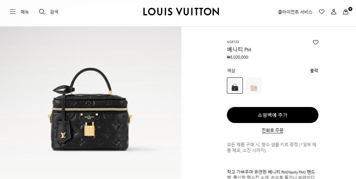Click the cart item count badge

point(350,9)
